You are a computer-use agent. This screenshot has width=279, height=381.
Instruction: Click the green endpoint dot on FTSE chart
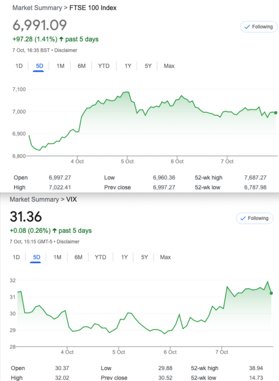[276, 113]
